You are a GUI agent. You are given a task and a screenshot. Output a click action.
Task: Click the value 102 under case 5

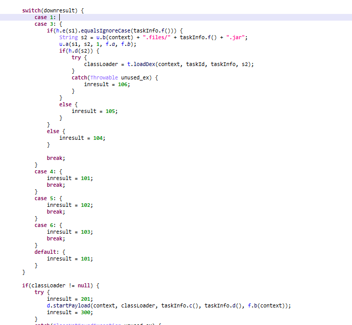tap(86, 205)
